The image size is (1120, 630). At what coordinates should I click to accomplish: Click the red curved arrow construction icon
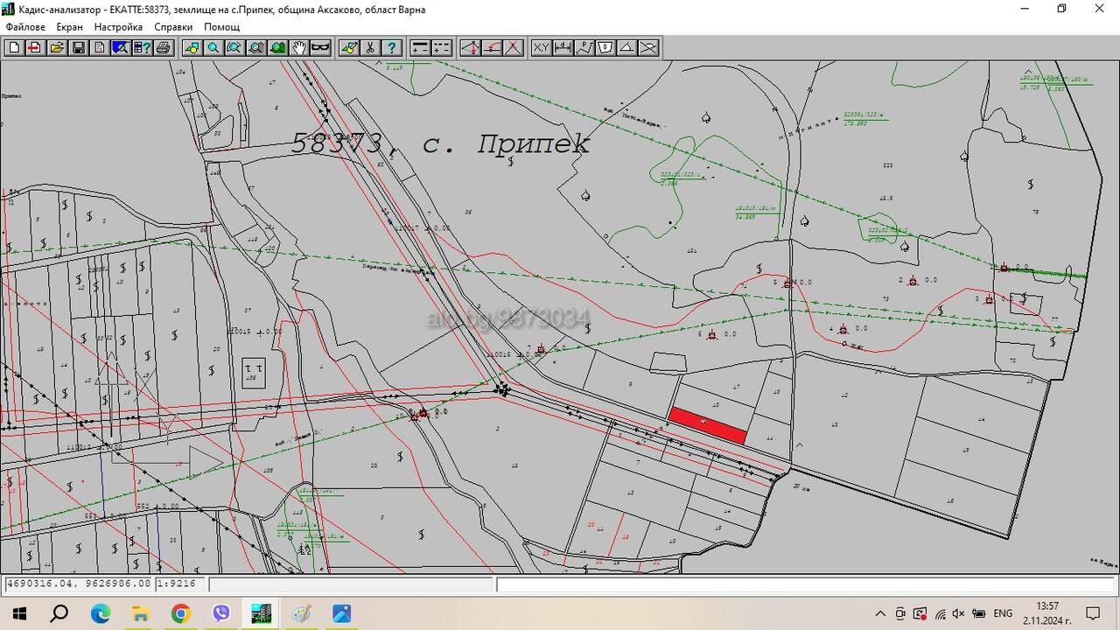tap(492, 47)
